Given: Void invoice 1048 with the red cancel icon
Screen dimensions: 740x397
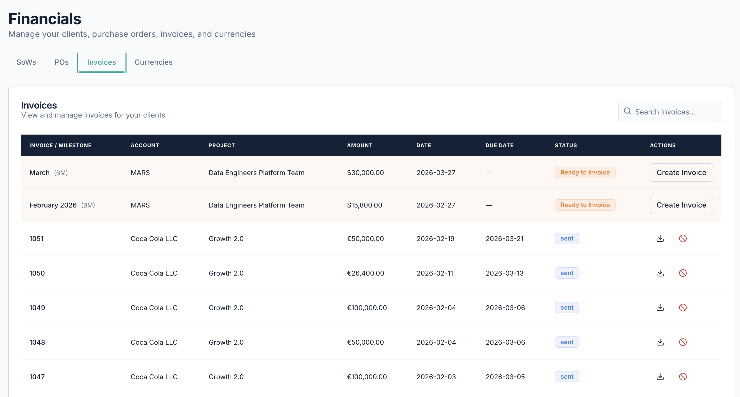Looking at the screenshot, I should point(683,342).
